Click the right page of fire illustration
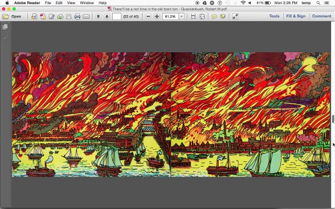 point(251,114)
